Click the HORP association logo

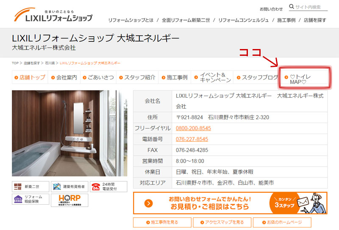69,200
